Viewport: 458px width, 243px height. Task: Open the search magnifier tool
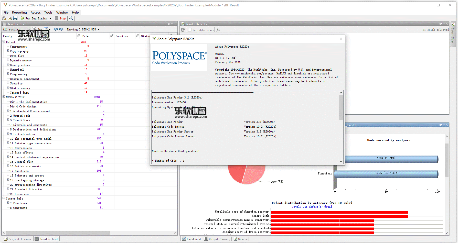(71, 18)
